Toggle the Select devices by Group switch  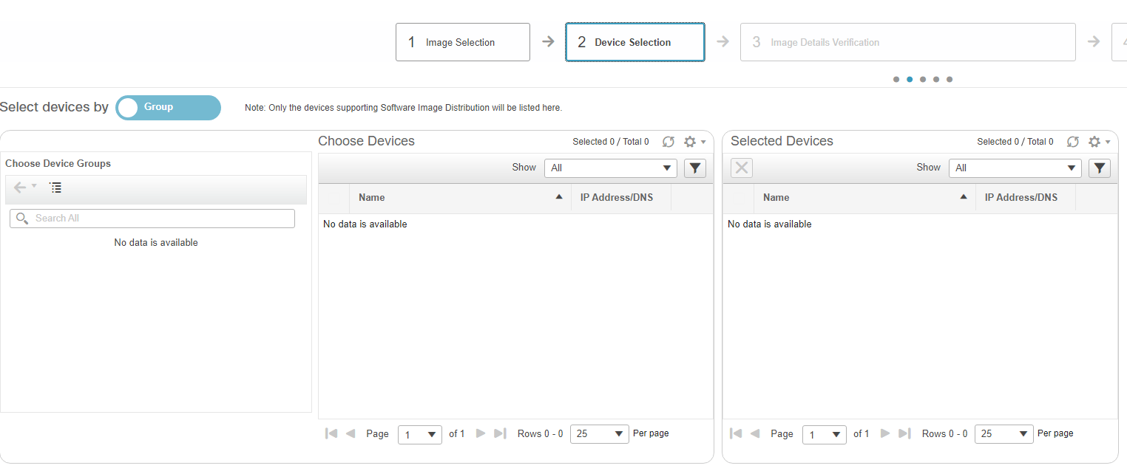click(169, 108)
